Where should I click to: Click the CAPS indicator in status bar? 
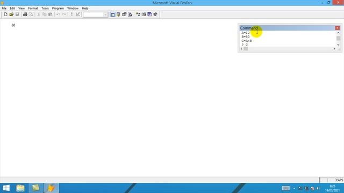pyautogui.click(x=339, y=180)
